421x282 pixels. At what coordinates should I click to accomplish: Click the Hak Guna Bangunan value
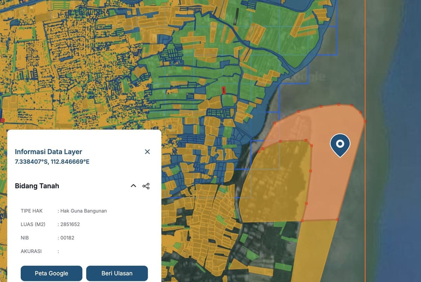83,211
